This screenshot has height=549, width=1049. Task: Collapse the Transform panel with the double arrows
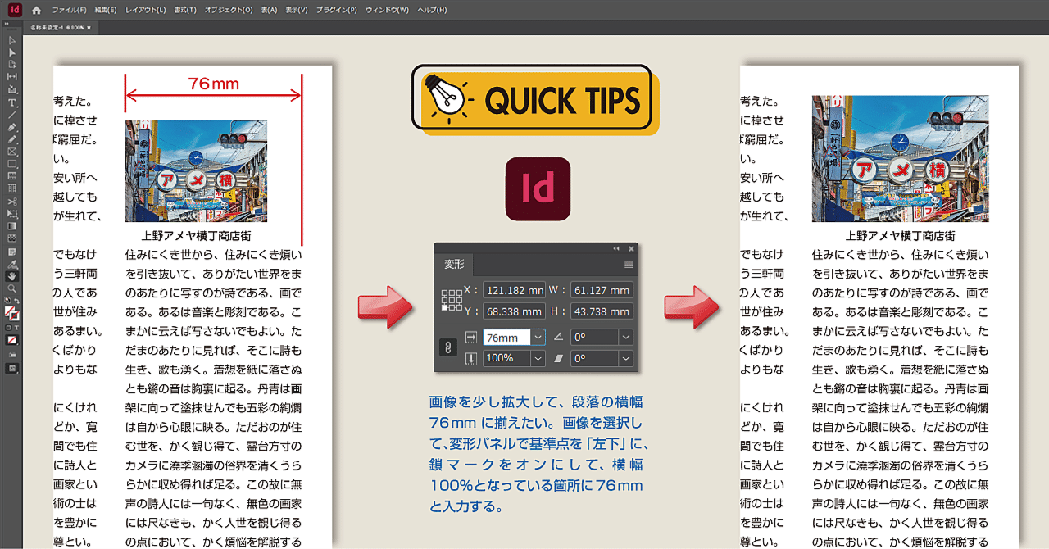616,248
